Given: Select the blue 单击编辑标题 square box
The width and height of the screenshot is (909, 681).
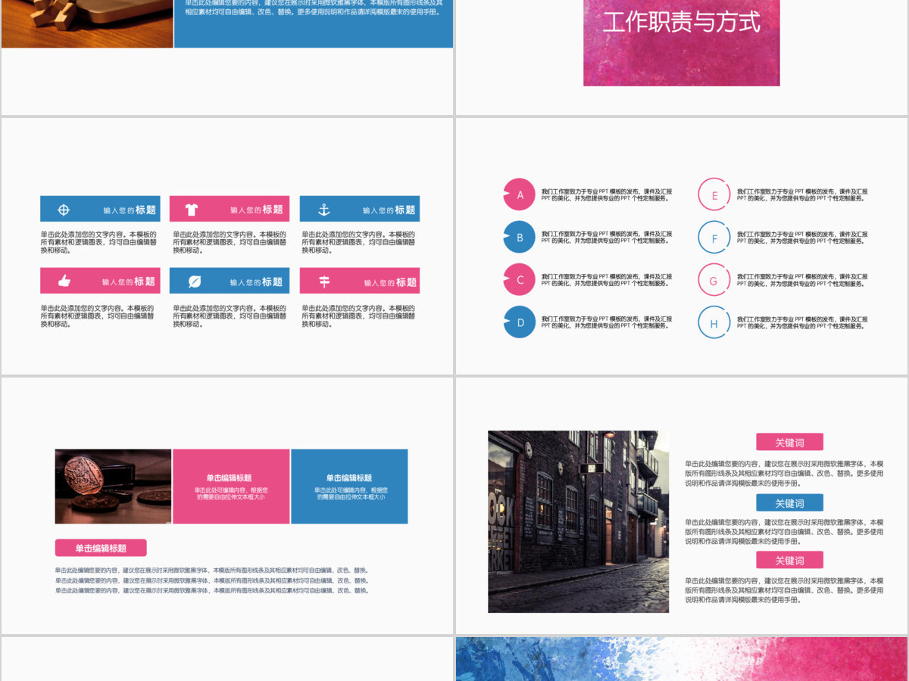Looking at the screenshot, I should click(x=349, y=487).
